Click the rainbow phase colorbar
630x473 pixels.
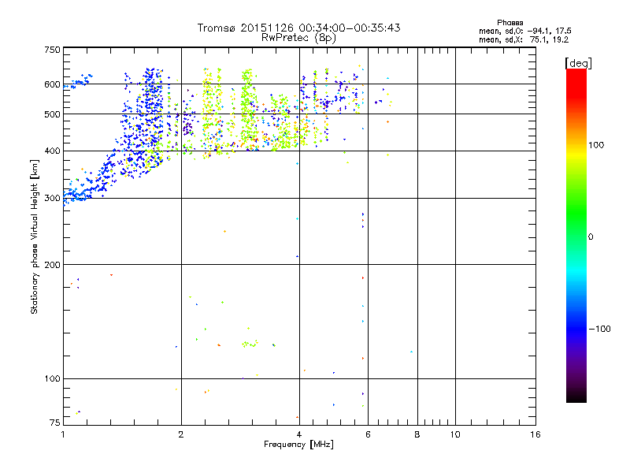576,235
